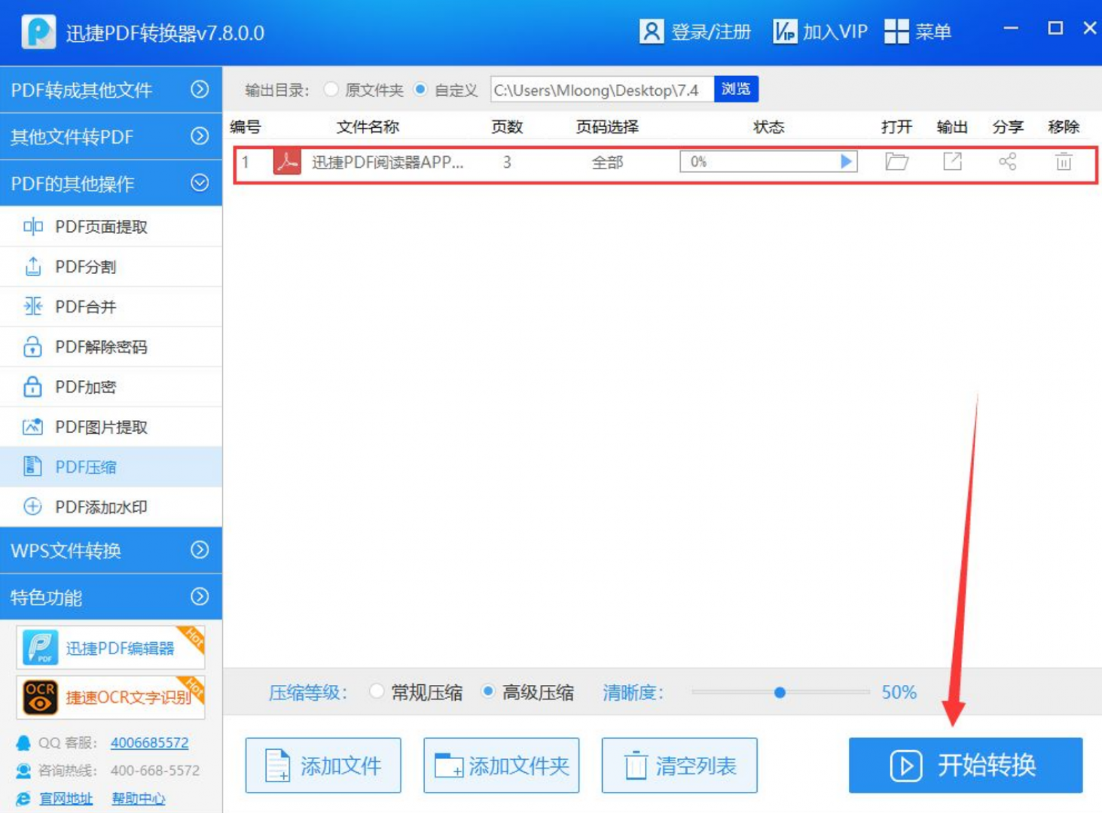Open output folder icon for file 1
Screen dimensions: 1102x813
point(896,161)
